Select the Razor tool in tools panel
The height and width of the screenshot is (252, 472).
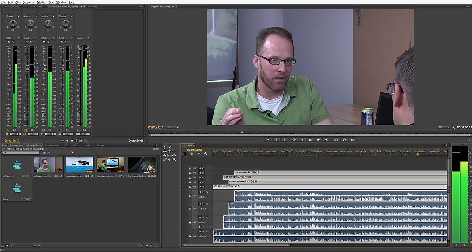click(165, 156)
